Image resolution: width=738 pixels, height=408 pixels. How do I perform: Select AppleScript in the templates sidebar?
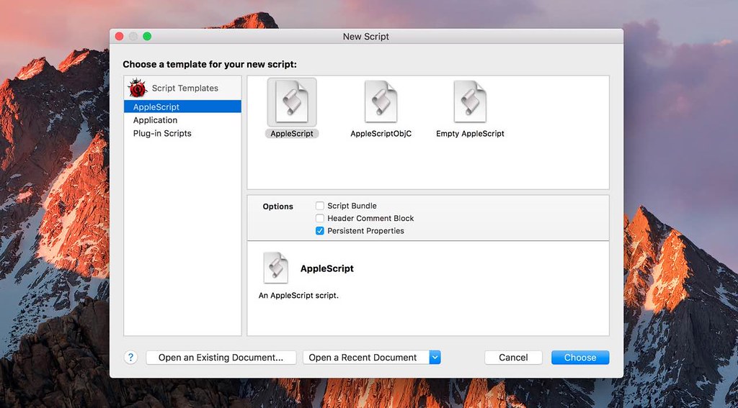(182, 106)
